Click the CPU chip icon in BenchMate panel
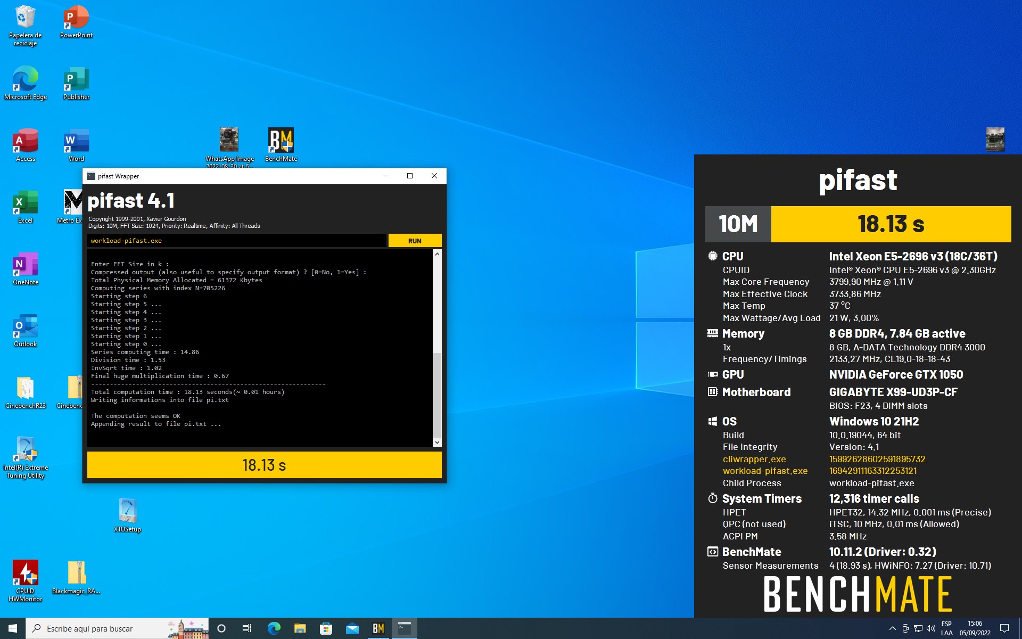The width and height of the screenshot is (1022, 639). coord(712,256)
